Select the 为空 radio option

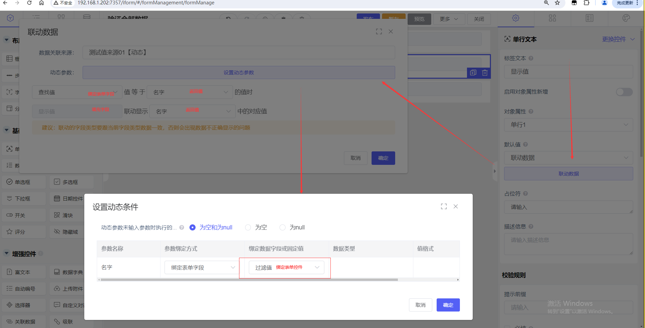pos(248,228)
